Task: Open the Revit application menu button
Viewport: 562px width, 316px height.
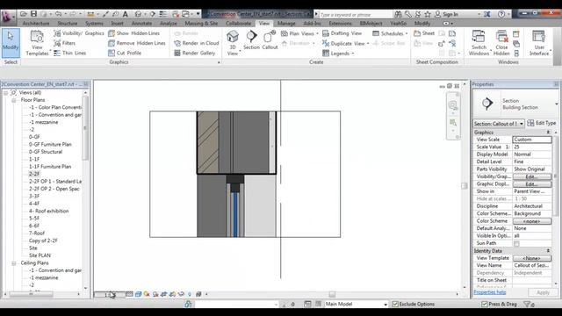Action: click(x=7, y=16)
